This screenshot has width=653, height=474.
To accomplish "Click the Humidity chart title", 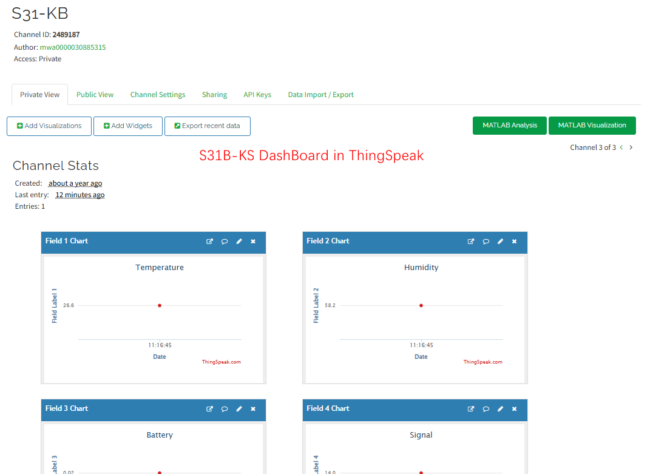I will (x=421, y=268).
